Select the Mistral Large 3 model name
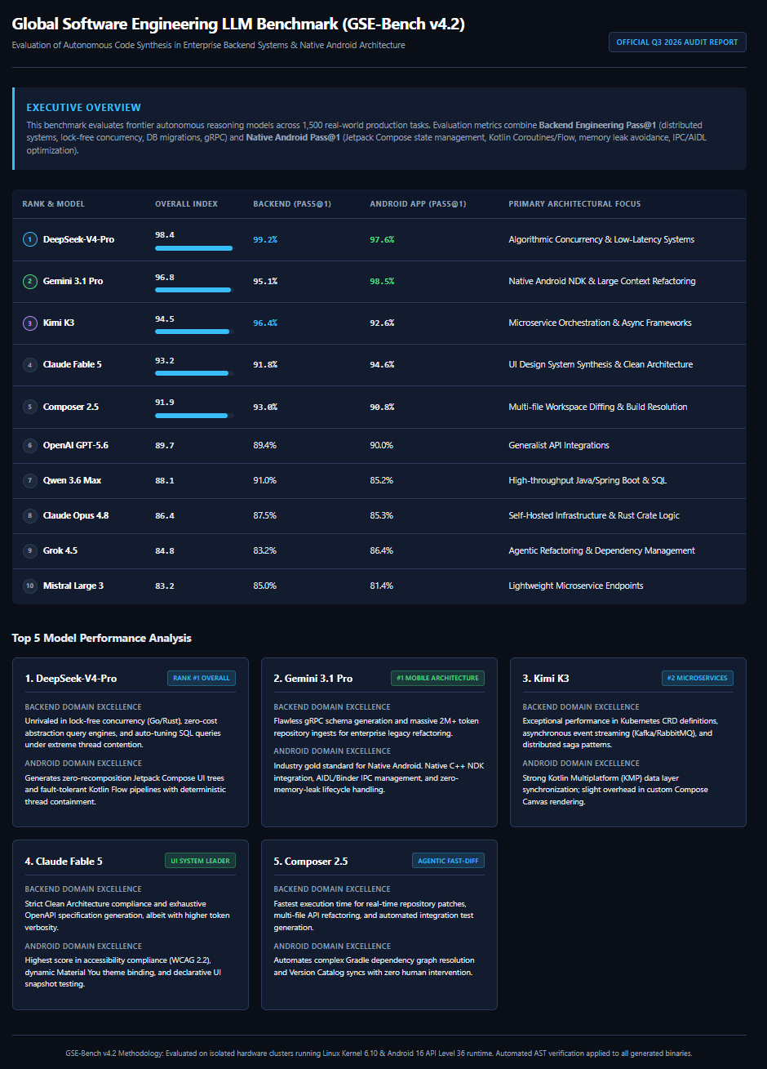 (x=73, y=586)
